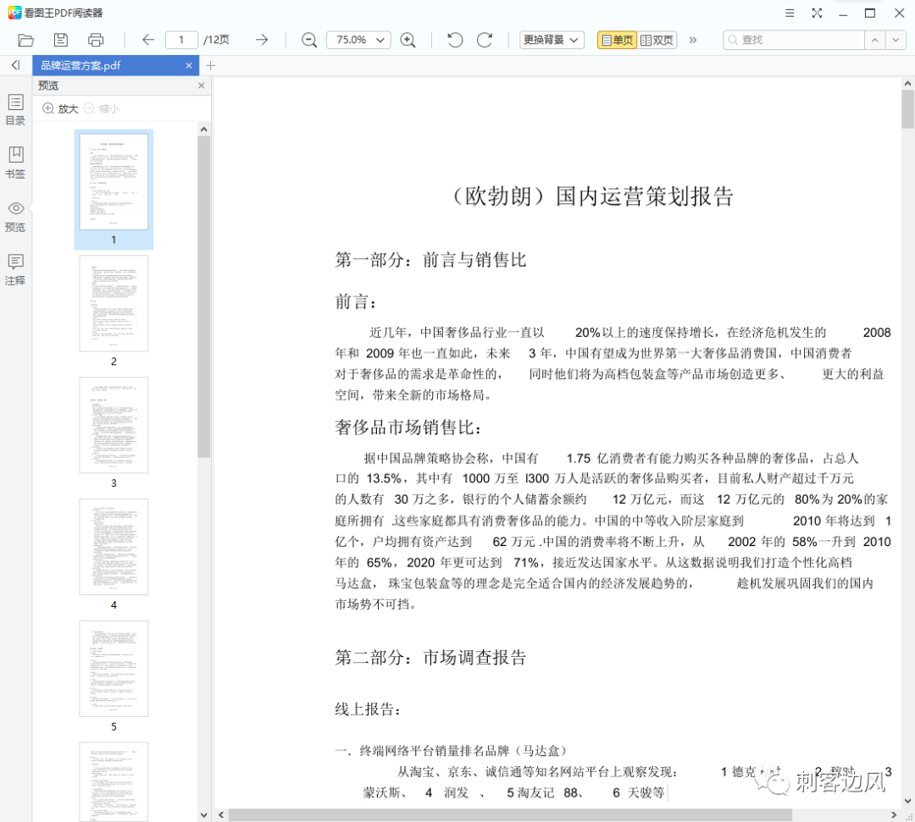Click the page number input field
Screen dimensions: 915x822
click(x=181, y=40)
